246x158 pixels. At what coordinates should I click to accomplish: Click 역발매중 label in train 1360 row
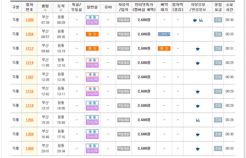tap(124, 148)
